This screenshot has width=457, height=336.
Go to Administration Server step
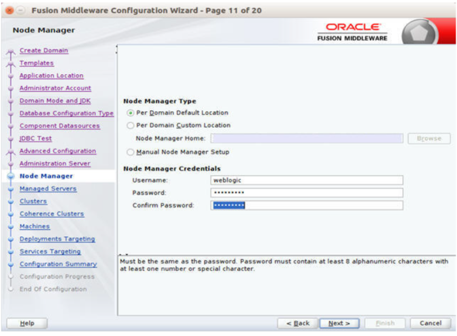pos(55,163)
